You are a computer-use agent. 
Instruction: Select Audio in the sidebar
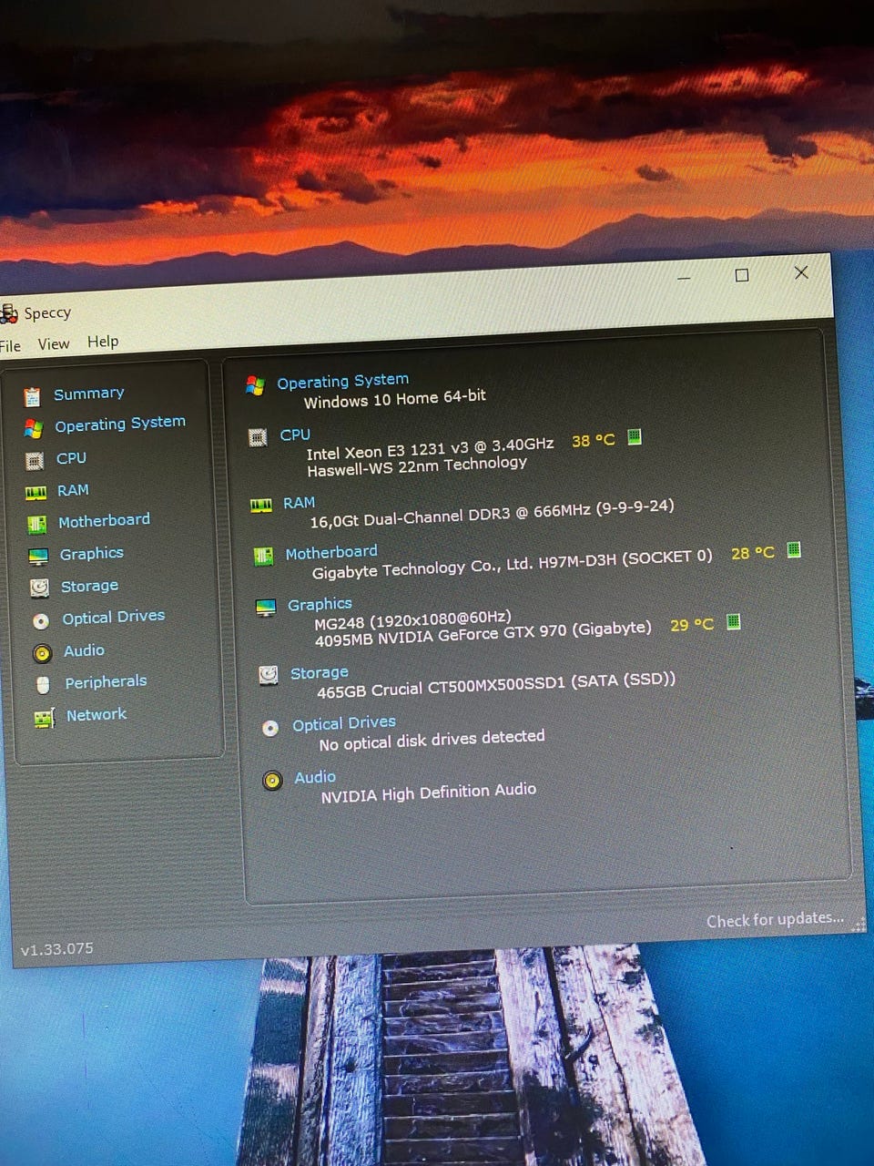pyautogui.click(x=84, y=650)
